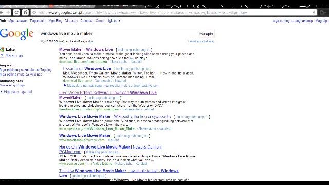This screenshot has width=329, height=185.
Task: Open Gmail in top navigation
Action: (100, 21)
